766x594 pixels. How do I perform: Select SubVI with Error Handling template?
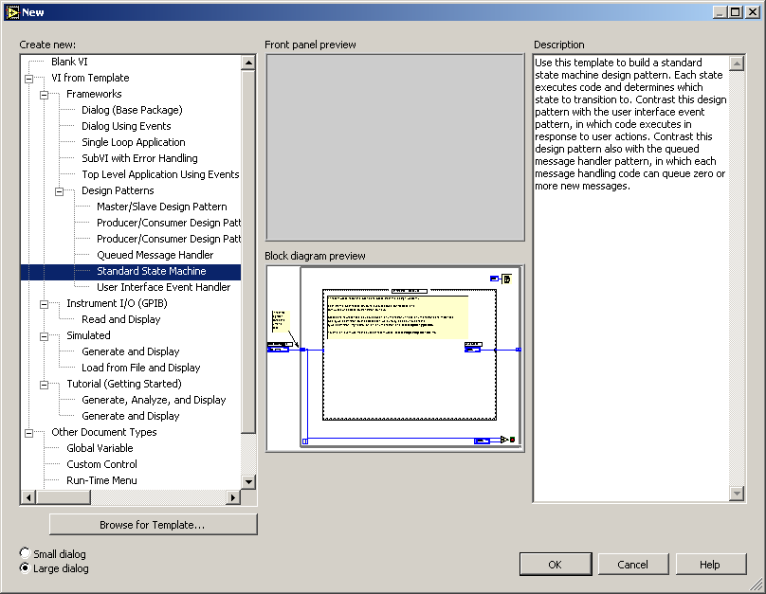(139, 158)
